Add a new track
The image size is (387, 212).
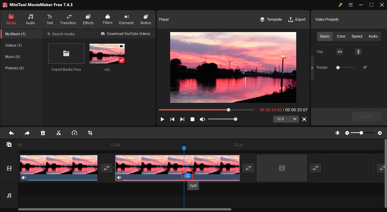tap(9, 145)
